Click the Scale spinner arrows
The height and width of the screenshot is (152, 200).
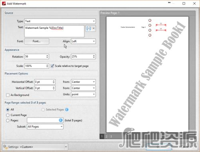pyautogui.click(x=47, y=66)
